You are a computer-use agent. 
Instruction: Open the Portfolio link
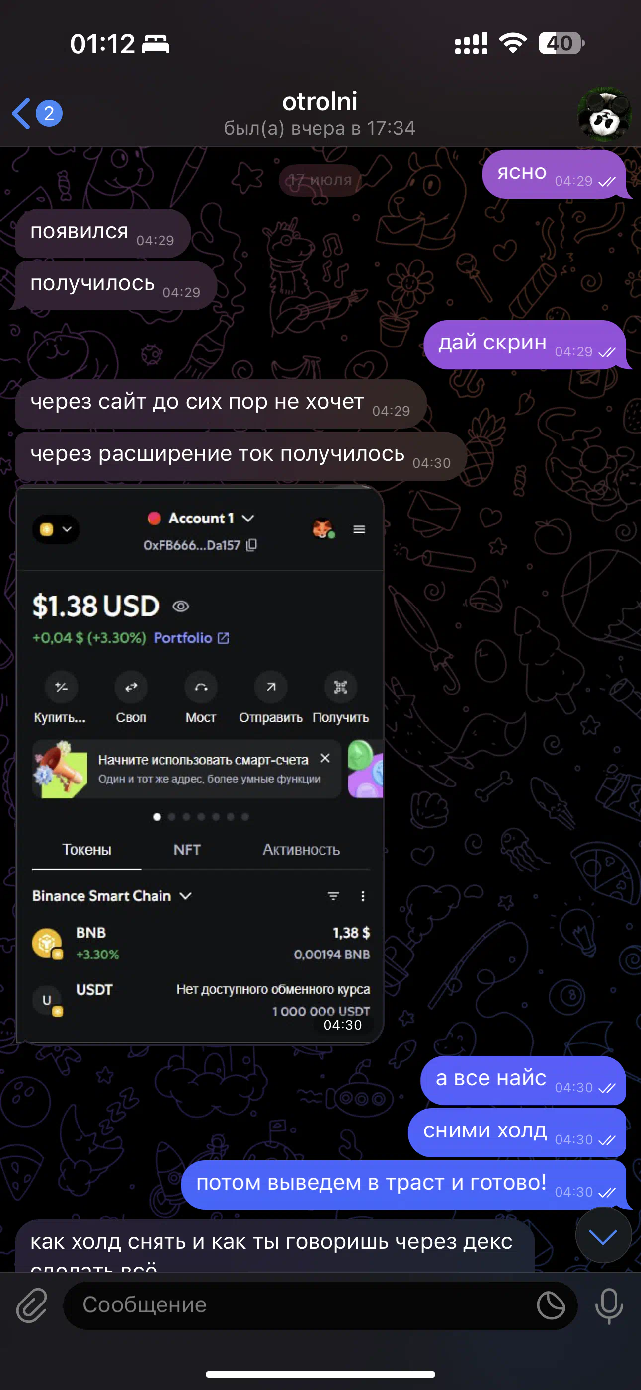(x=191, y=638)
